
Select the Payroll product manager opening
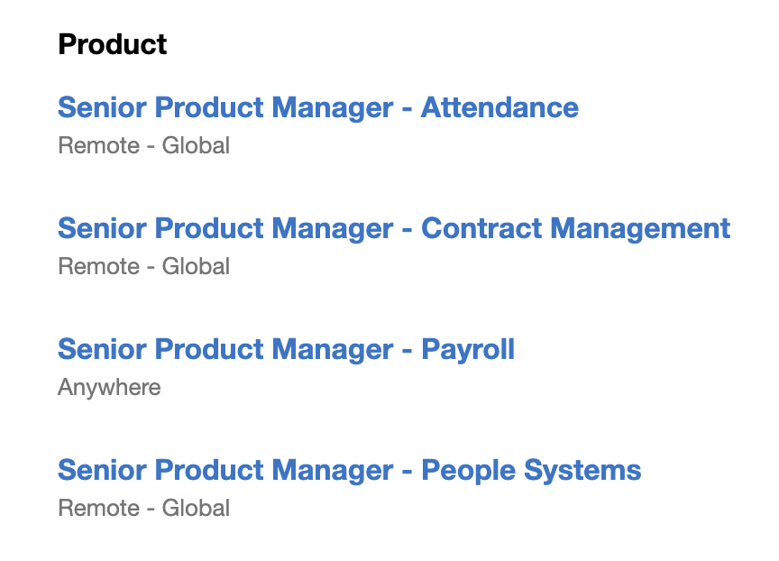tap(286, 349)
